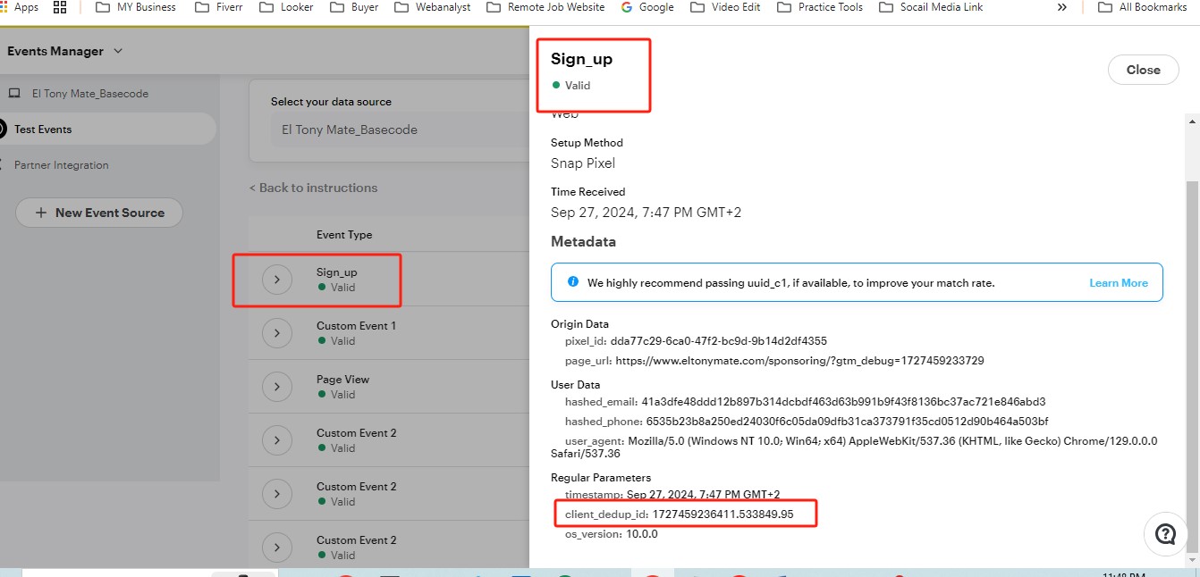
Task: Open the Socail Media Link bookmark folder
Action: 931,7
